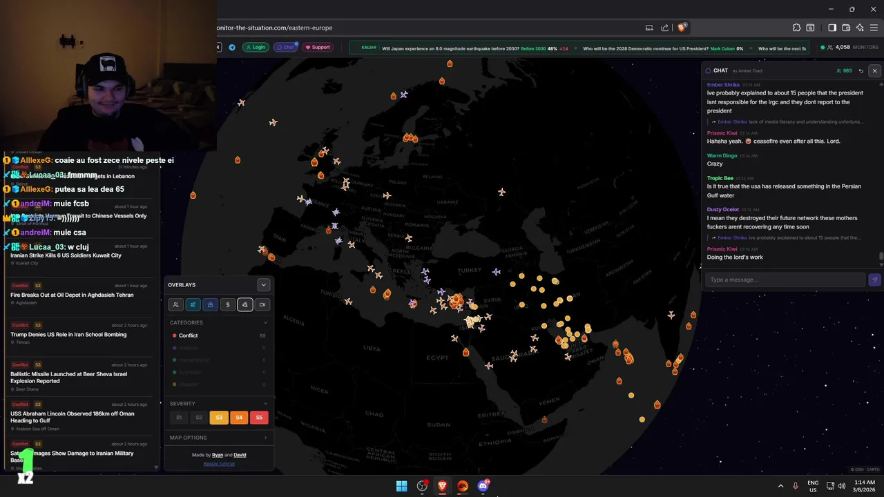Viewport: 884px width, 497px height.
Task: Open the Discord taskbar icon
Action: pyautogui.click(x=483, y=486)
